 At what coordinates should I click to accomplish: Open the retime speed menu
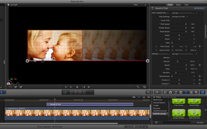pos(158,93)
